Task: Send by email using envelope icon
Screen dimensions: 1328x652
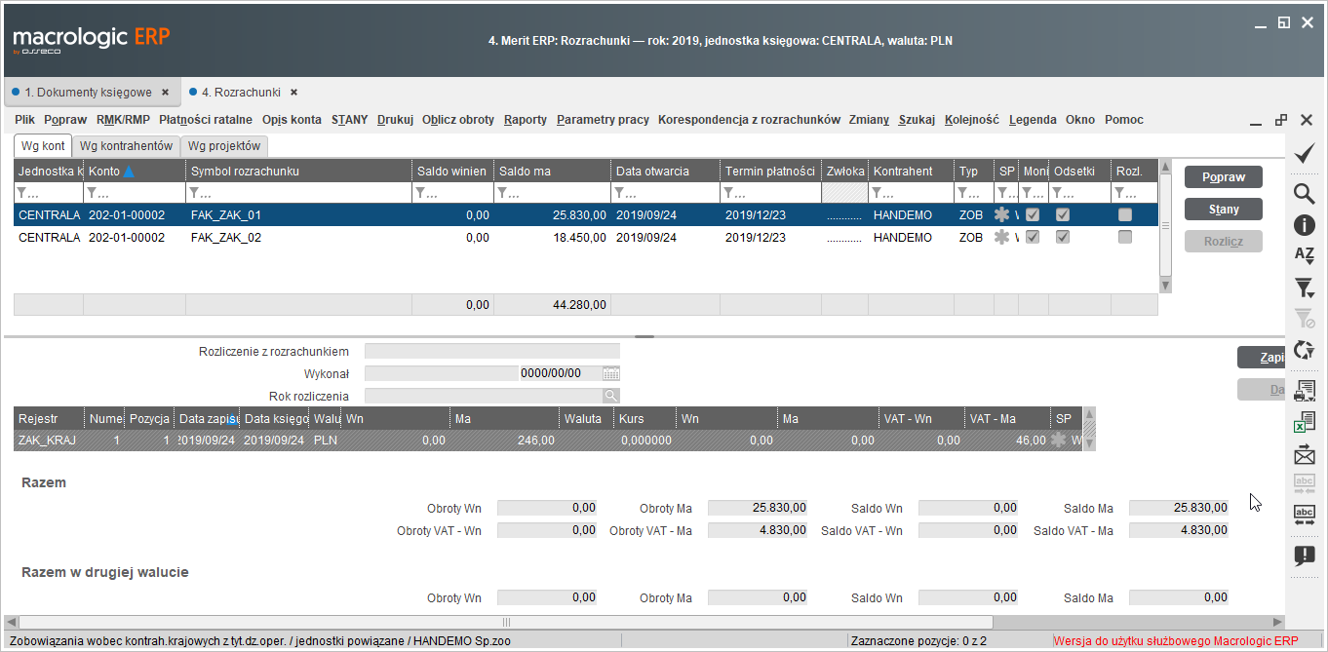Action: 1304,454
